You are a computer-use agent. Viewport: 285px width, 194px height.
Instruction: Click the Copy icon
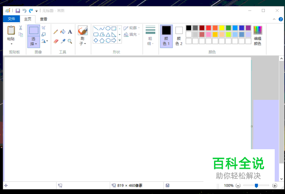coord(21,35)
